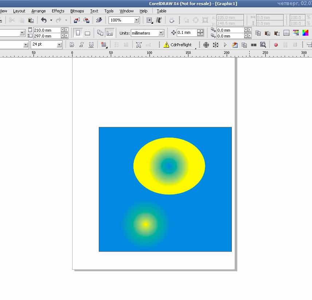Open the 24 pt font size dropdown
The image size is (312, 300).
pos(59,45)
